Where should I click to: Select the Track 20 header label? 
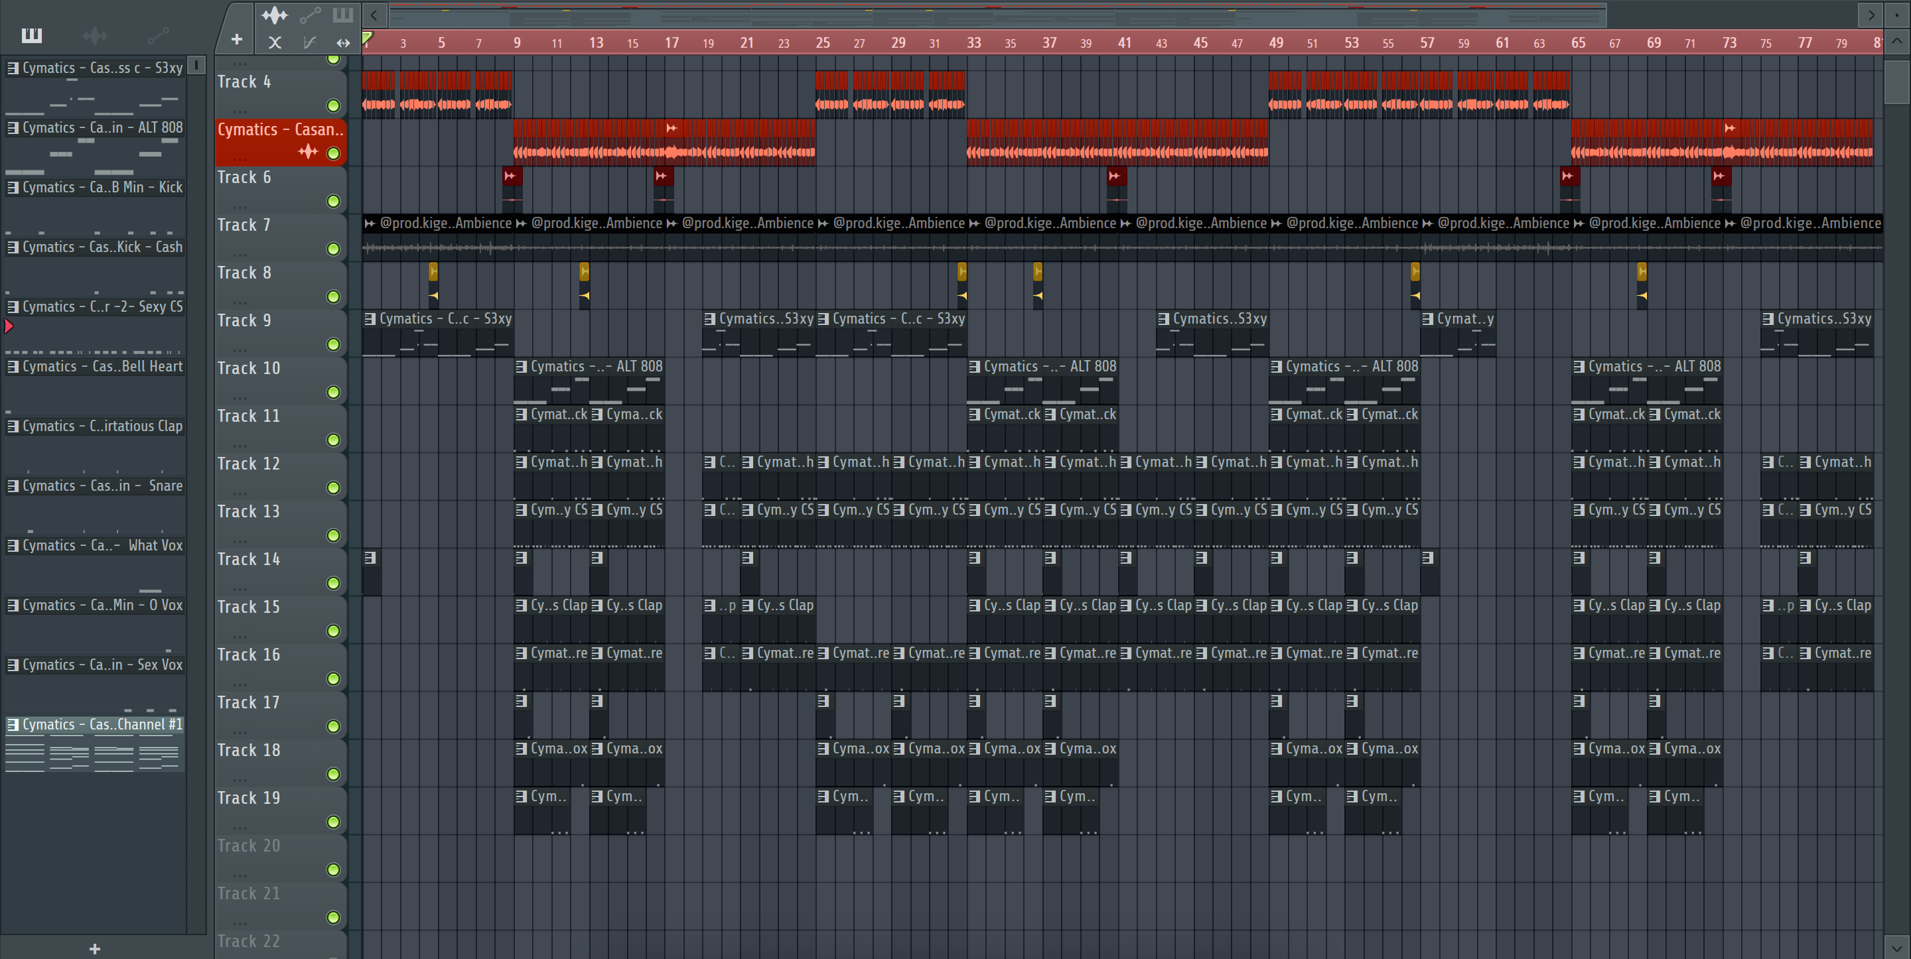[x=249, y=846]
